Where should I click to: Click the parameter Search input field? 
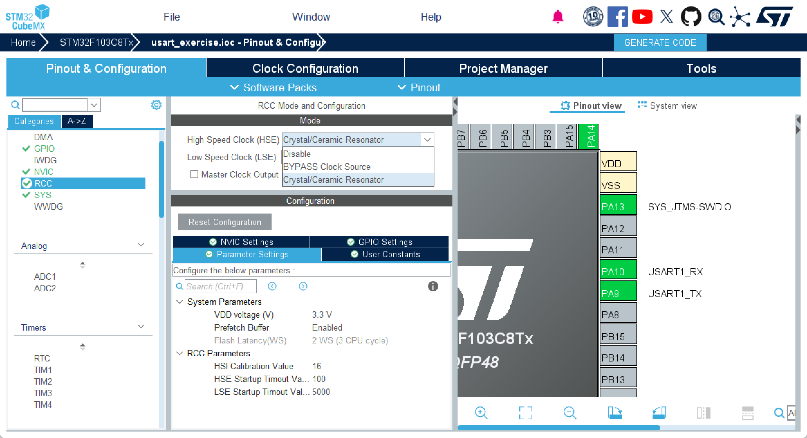click(220, 286)
